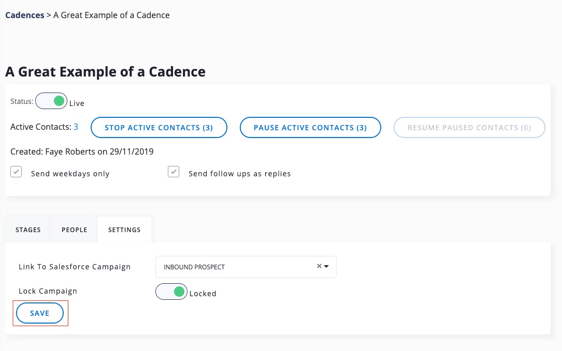This screenshot has height=351, width=562.
Task: Uncheck the Send weekdays only checkbox
Action: point(17,173)
